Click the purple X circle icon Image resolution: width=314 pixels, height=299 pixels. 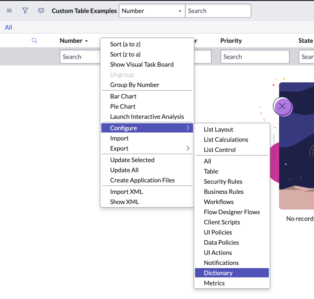coord(282,106)
